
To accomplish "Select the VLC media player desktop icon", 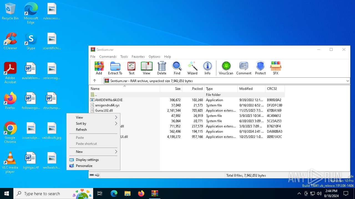I will click(10, 163).
